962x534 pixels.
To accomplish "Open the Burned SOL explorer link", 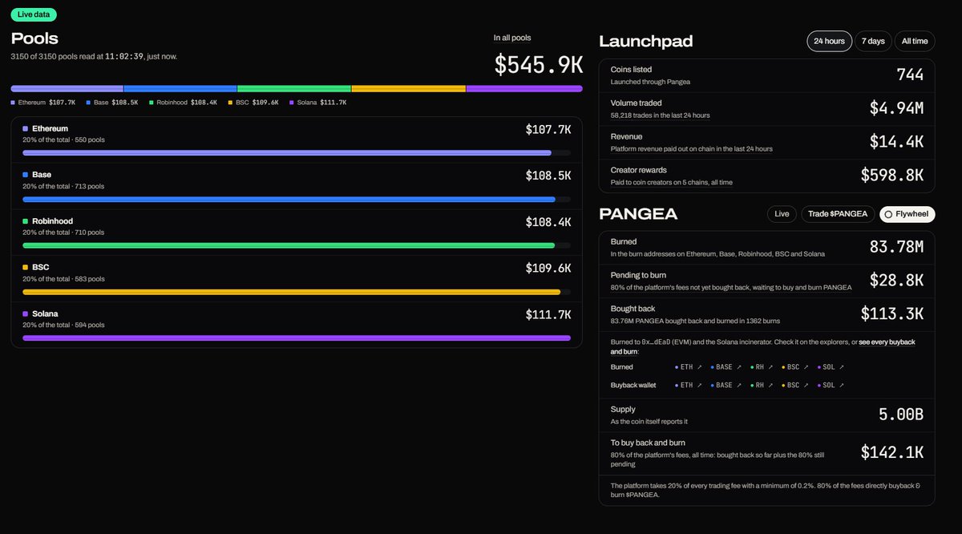I will (x=831, y=366).
